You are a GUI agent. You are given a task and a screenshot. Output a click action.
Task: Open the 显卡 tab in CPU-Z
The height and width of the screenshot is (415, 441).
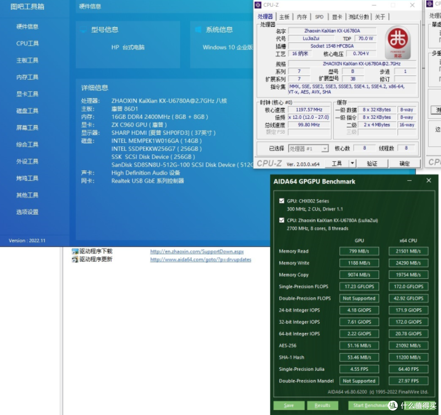coord(337,17)
